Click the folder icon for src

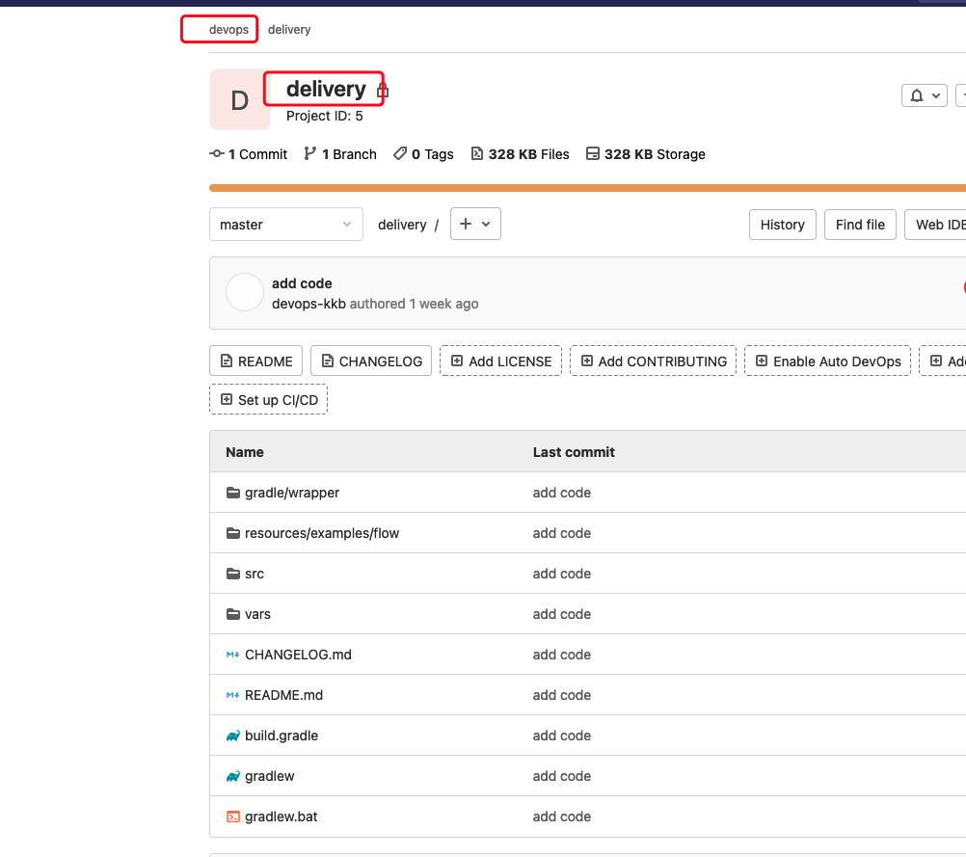233,574
